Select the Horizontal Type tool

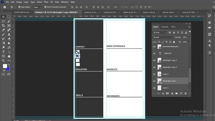[3, 52]
